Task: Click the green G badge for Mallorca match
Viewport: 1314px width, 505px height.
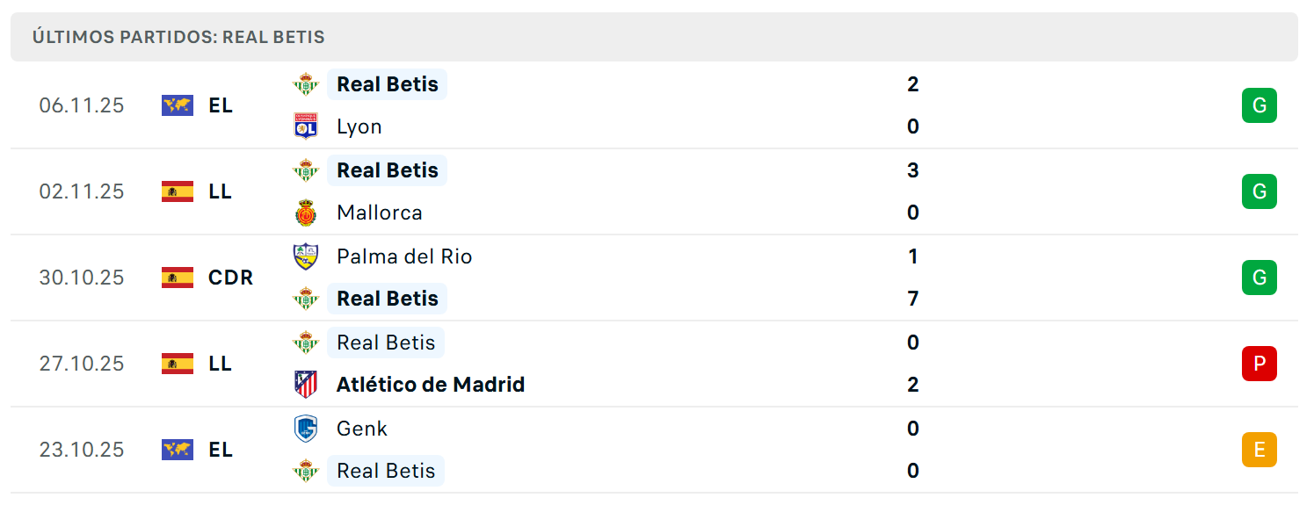Action: pyautogui.click(x=1259, y=191)
